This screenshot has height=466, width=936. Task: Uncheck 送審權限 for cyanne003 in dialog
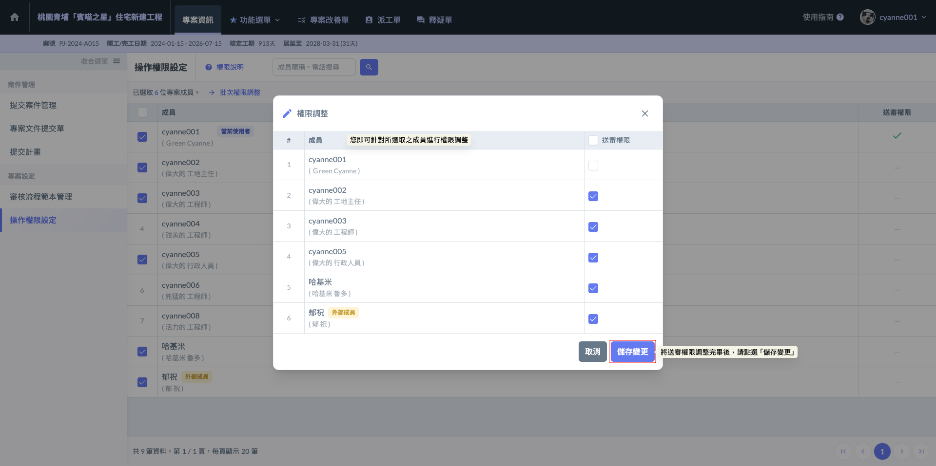593,227
